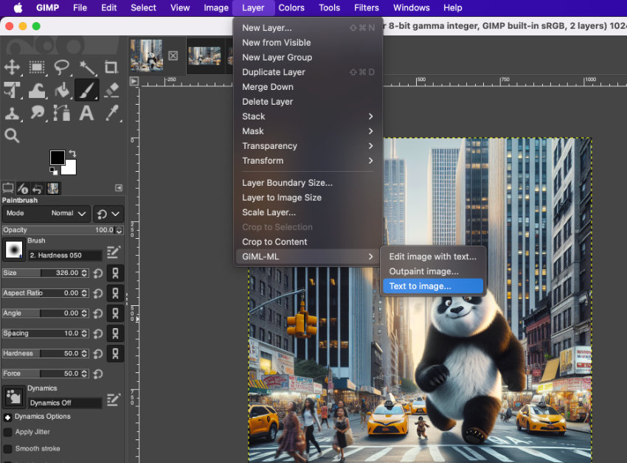The width and height of the screenshot is (627, 463).
Task: Select the Bucket Fill tool
Action: tap(61, 90)
